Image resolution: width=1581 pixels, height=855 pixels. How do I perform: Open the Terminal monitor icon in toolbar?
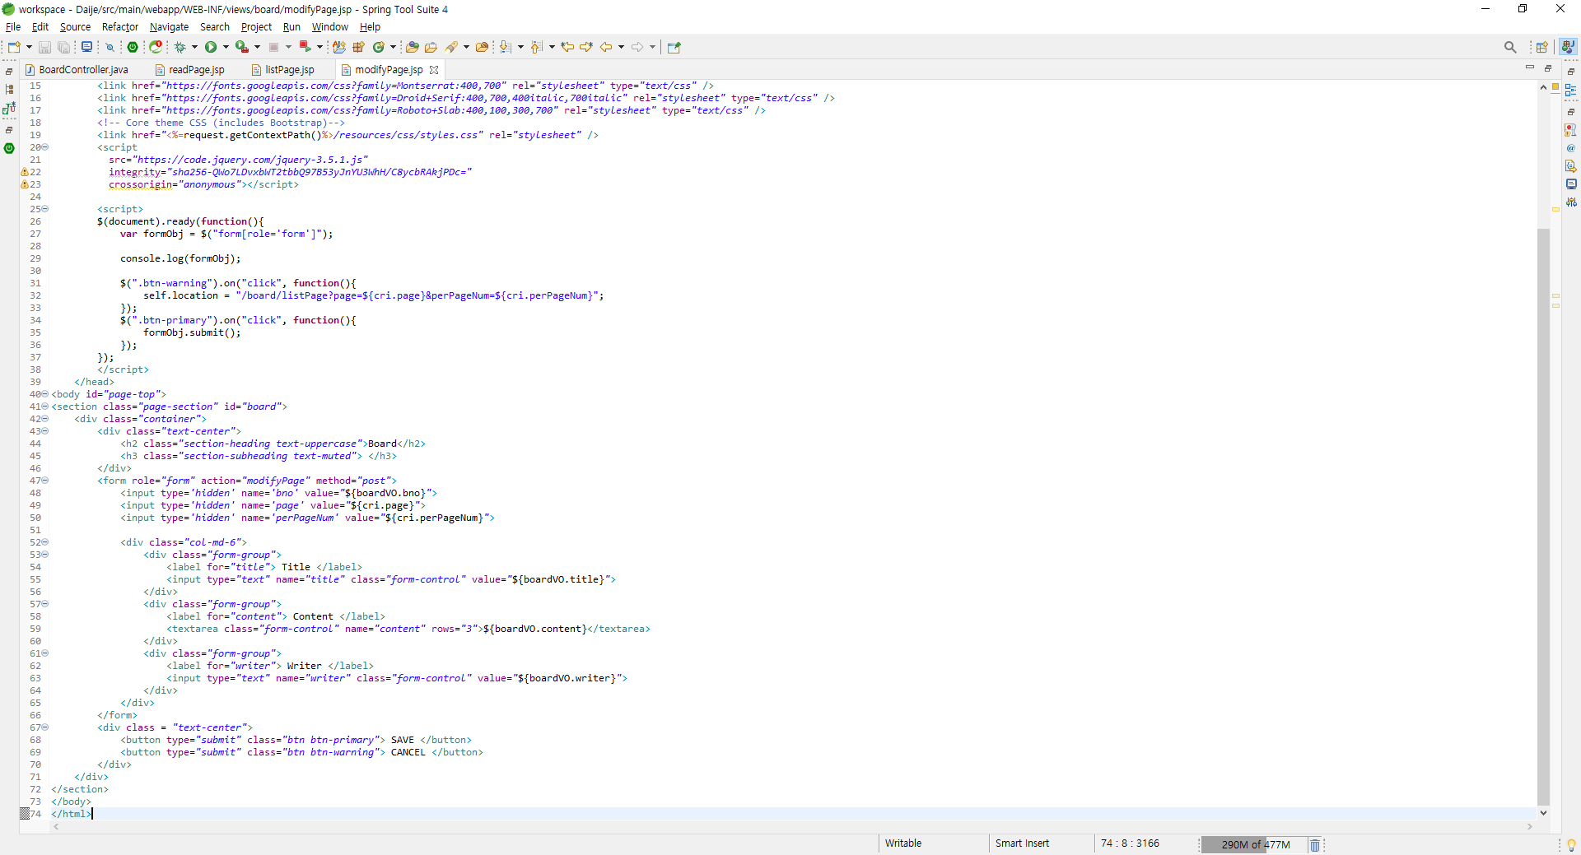click(86, 47)
